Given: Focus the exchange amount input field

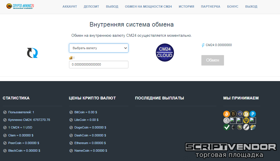Looking at the screenshot, I should click(x=98, y=64).
